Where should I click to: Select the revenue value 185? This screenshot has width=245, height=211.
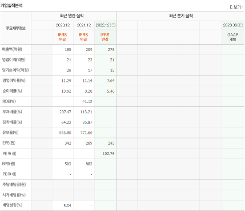point(68,50)
